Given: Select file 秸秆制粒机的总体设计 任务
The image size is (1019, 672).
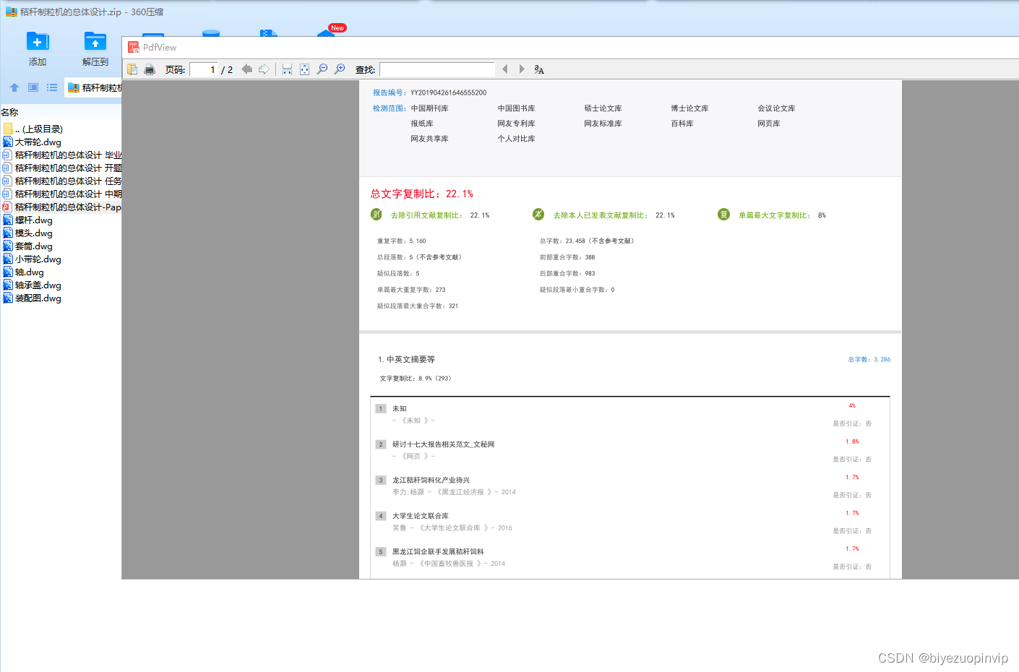Looking at the screenshot, I should [61, 181].
